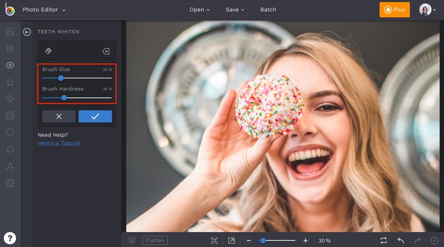Open the Overlays badge sidebar icon
This screenshot has height=247, width=444.
tap(10, 149)
